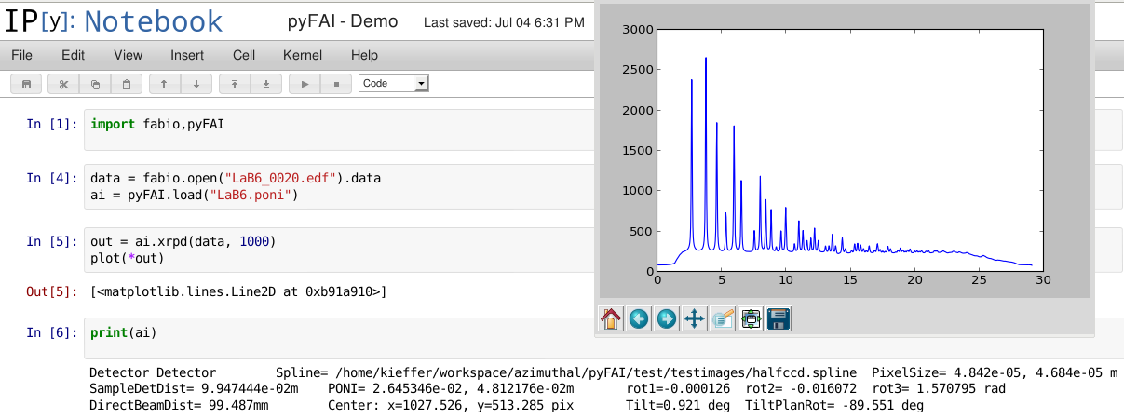The width and height of the screenshot is (1124, 419).
Task: Cut the selected cell with scissors icon
Action: (x=63, y=84)
